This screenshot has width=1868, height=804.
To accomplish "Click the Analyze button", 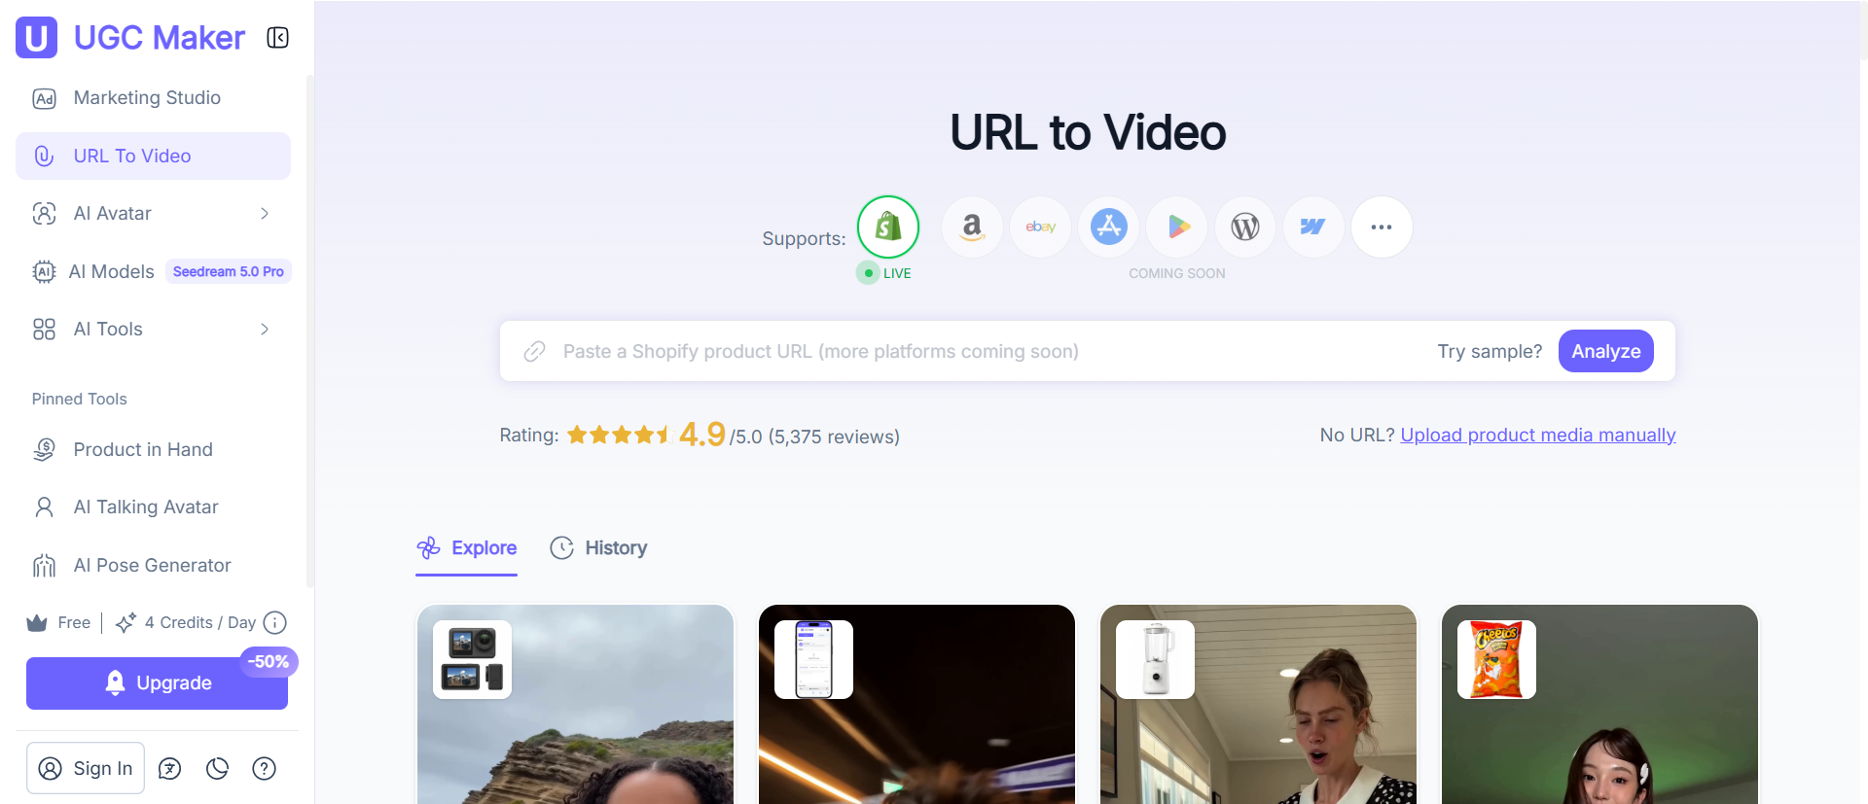I will pos(1606,351).
